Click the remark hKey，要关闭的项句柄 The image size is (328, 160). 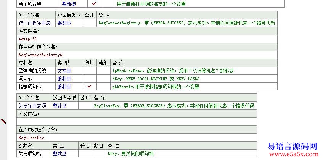point(131,154)
